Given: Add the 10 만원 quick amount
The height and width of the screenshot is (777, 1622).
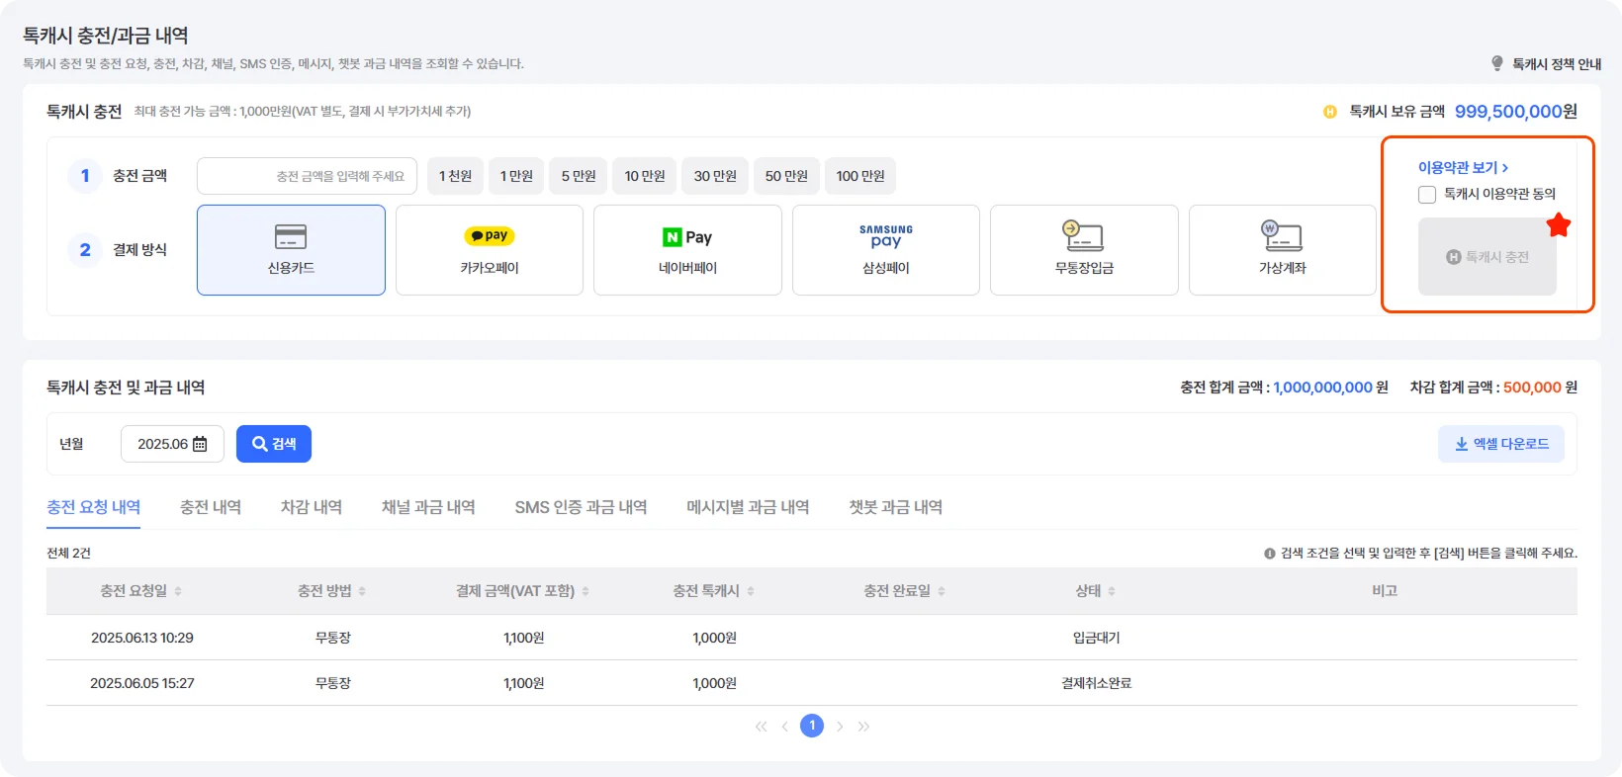Looking at the screenshot, I should click(x=645, y=176).
